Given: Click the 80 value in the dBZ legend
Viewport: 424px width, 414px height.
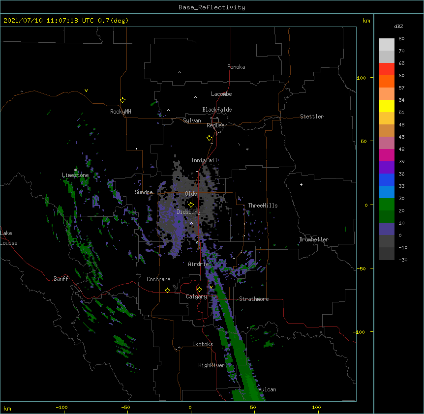Looking at the screenshot, I should (401, 39).
